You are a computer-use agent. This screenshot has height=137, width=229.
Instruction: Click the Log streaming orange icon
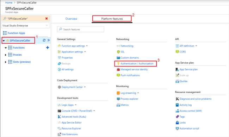pos(118,93)
